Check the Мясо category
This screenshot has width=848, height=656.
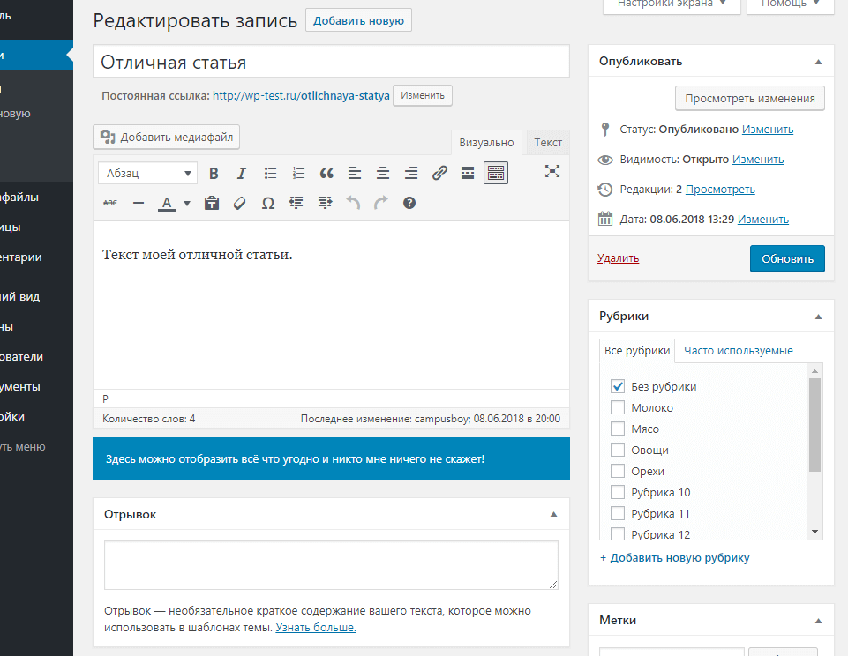click(x=617, y=429)
